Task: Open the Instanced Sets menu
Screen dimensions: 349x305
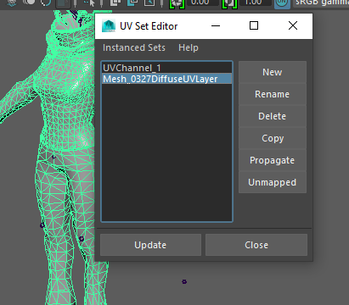Action: coord(134,47)
